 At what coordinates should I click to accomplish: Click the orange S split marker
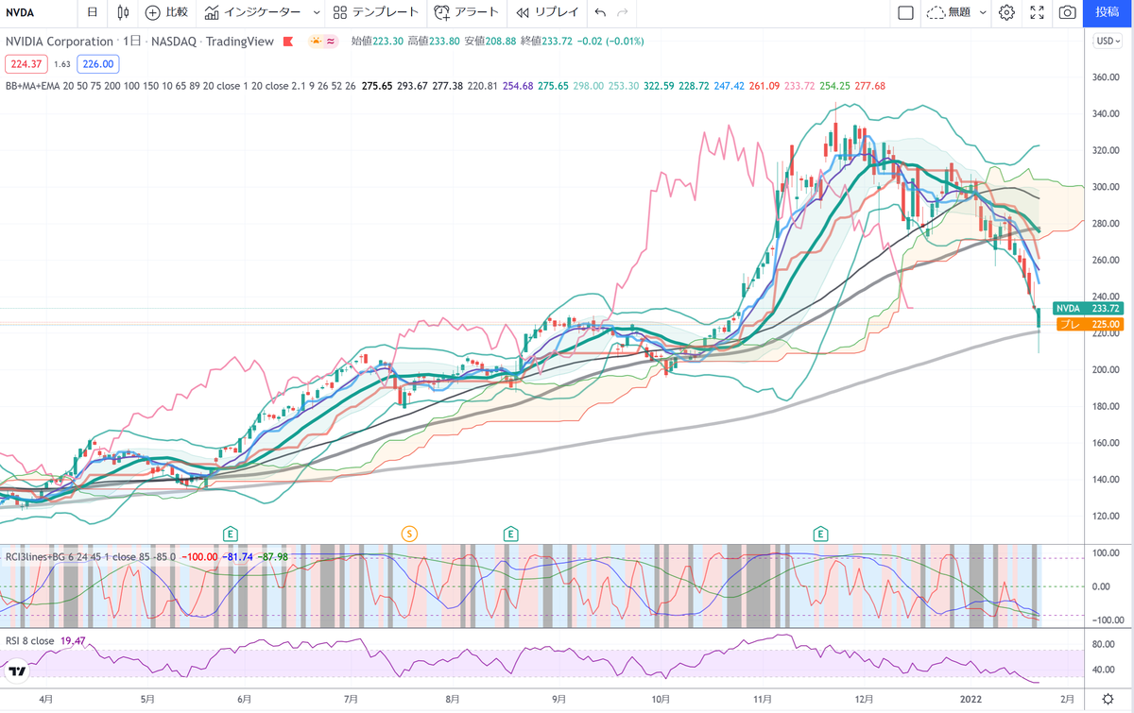pyautogui.click(x=409, y=534)
